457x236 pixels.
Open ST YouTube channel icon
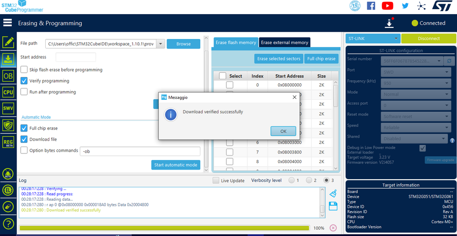(387, 5)
